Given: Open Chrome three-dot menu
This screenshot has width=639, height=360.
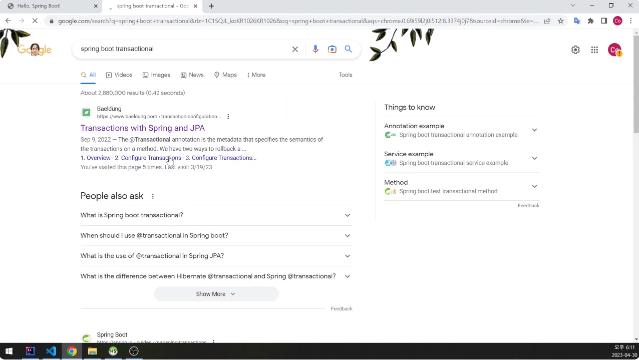Looking at the screenshot, I should coord(631,21).
